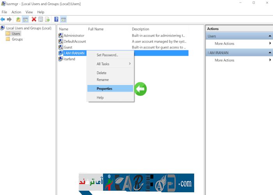Select the Administrator user account

pyautogui.click(x=73, y=35)
